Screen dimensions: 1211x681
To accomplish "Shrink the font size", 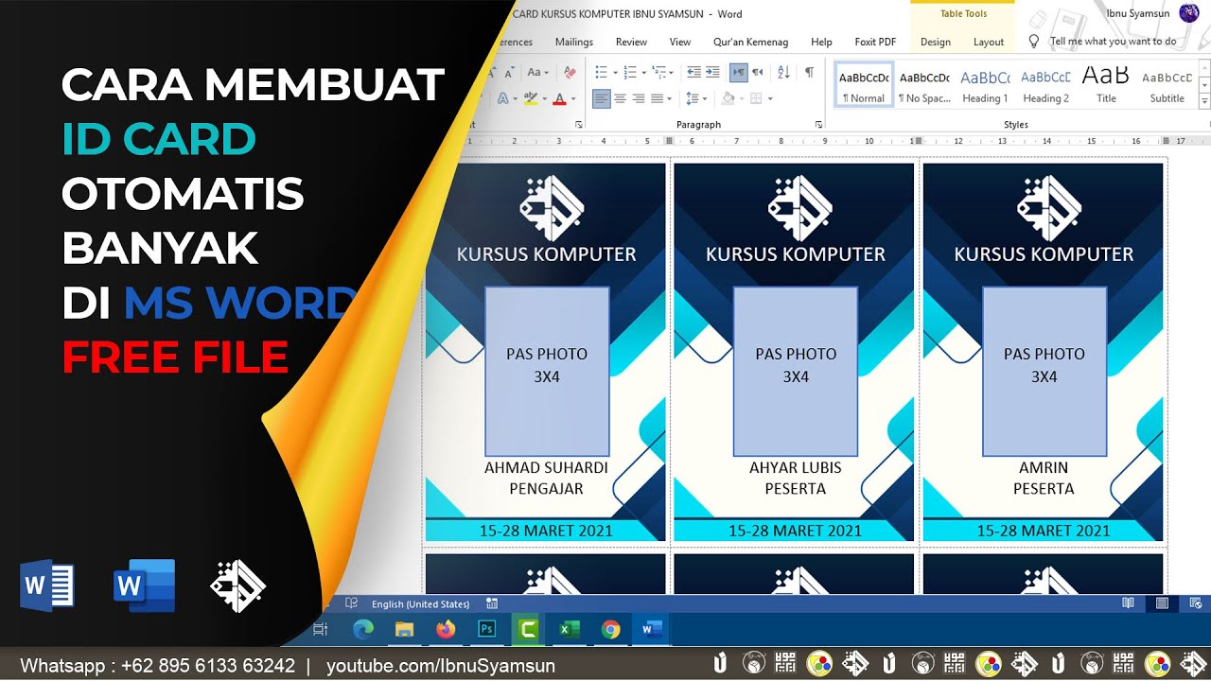I will coord(511,72).
